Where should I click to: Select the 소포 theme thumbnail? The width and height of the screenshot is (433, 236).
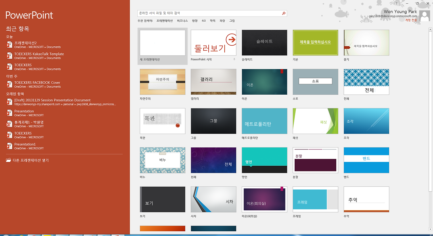(315, 82)
